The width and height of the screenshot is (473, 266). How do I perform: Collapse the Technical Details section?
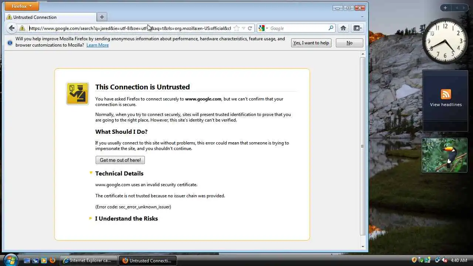pyautogui.click(x=91, y=173)
